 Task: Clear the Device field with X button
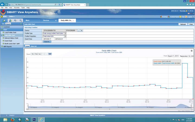[82, 30]
